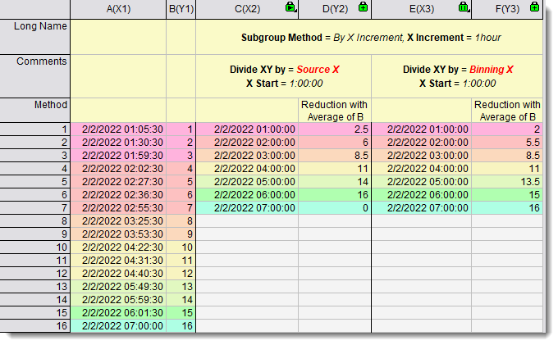Click the 13.5 value in column F(Y3)
Viewport: 558px width, 345px height.
pos(508,181)
